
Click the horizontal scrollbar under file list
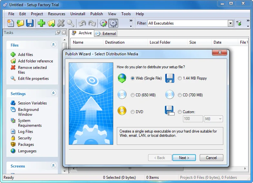pos(130,169)
